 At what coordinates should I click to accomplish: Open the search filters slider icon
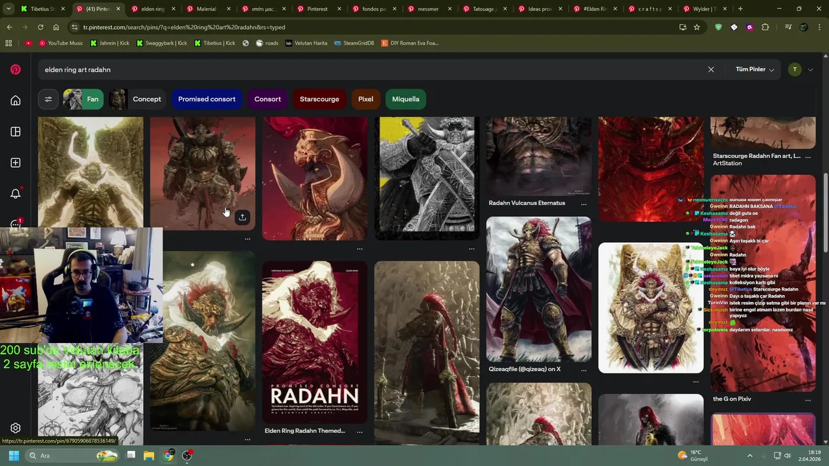click(48, 99)
